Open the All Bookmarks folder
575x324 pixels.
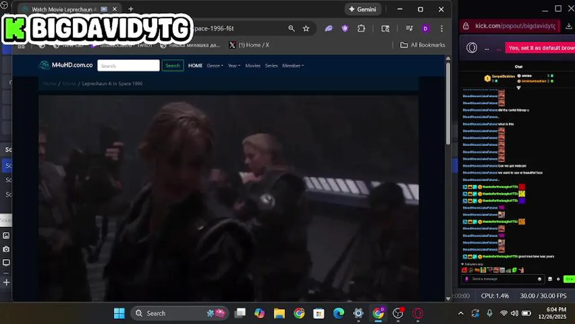[422, 45]
